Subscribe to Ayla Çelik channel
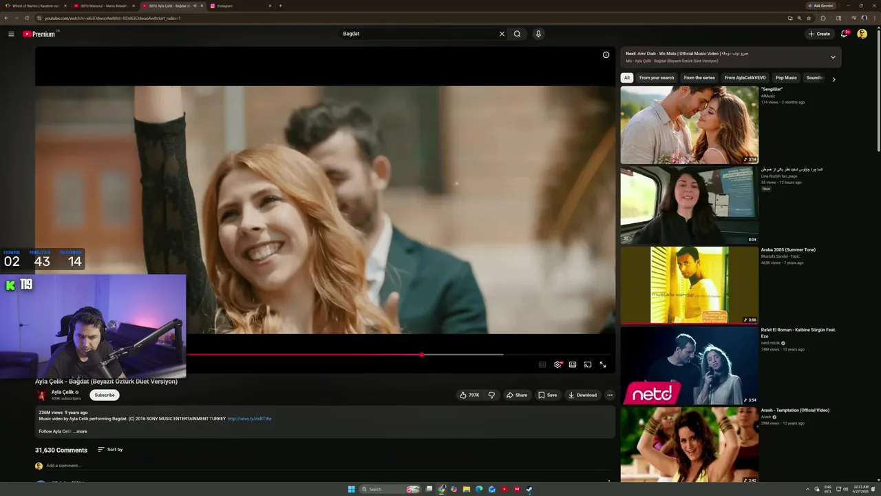 105,395
